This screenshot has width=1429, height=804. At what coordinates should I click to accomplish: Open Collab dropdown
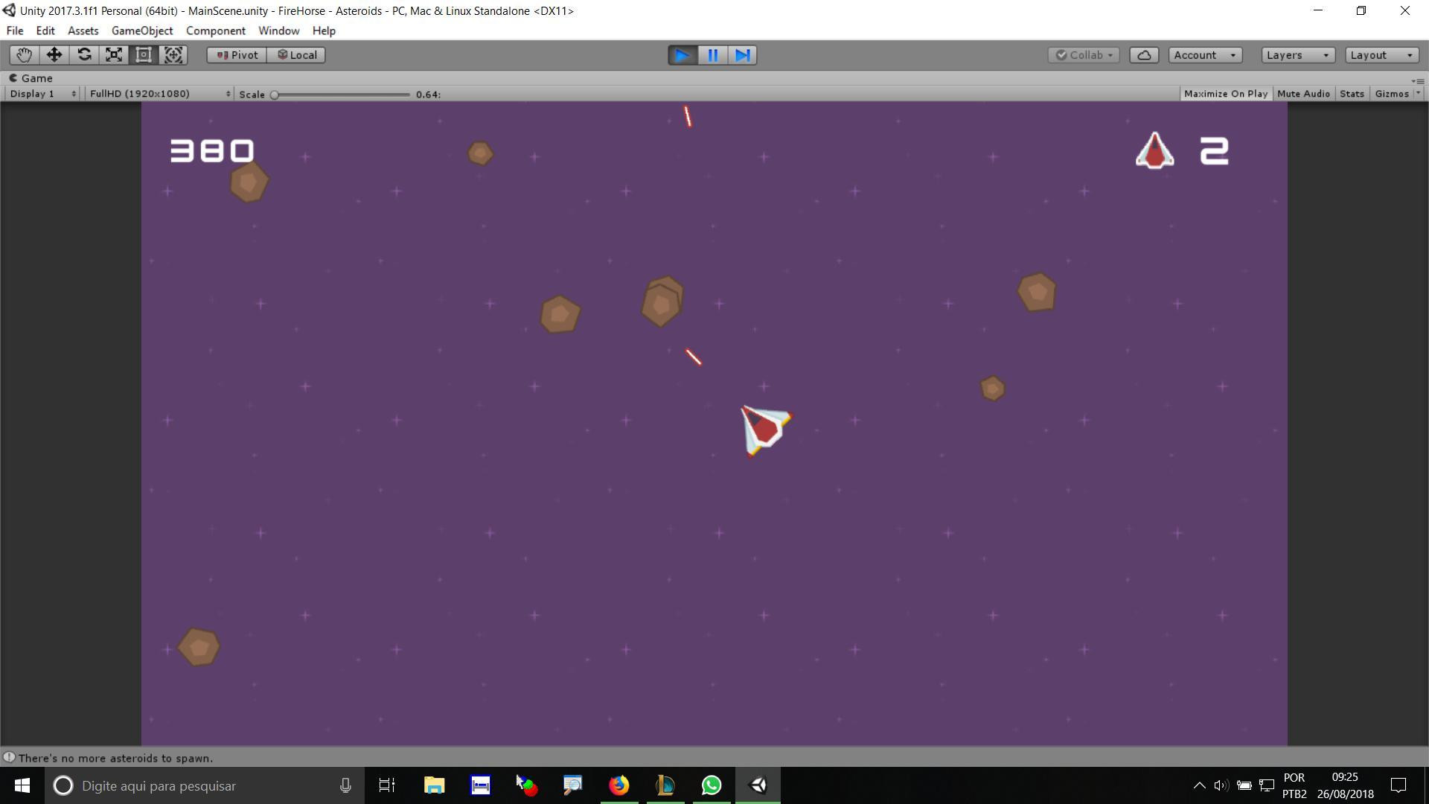[x=1084, y=55]
